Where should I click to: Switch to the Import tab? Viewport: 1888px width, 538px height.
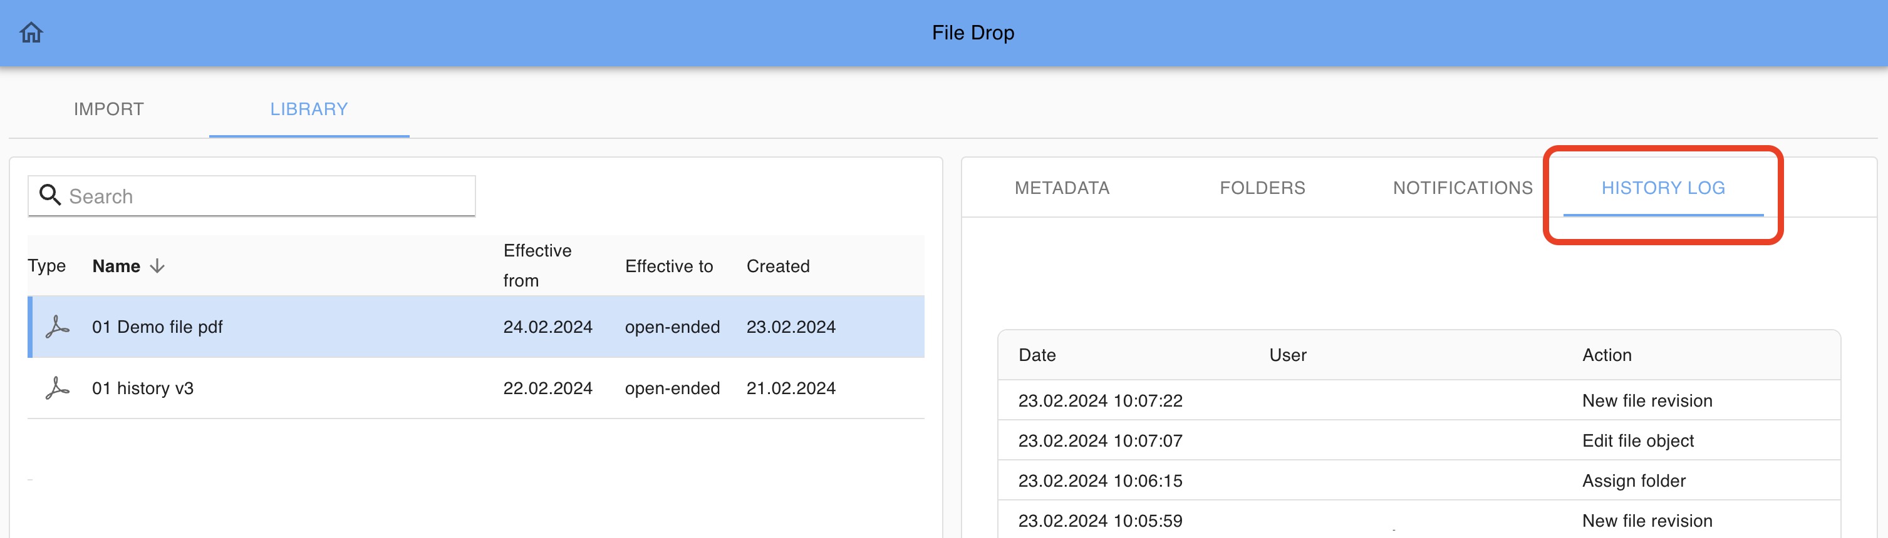[108, 109]
